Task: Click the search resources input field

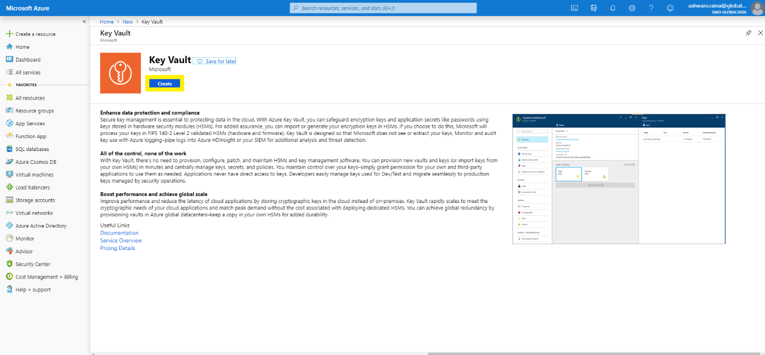Action: pyautogui.click(x=383, y=8)
